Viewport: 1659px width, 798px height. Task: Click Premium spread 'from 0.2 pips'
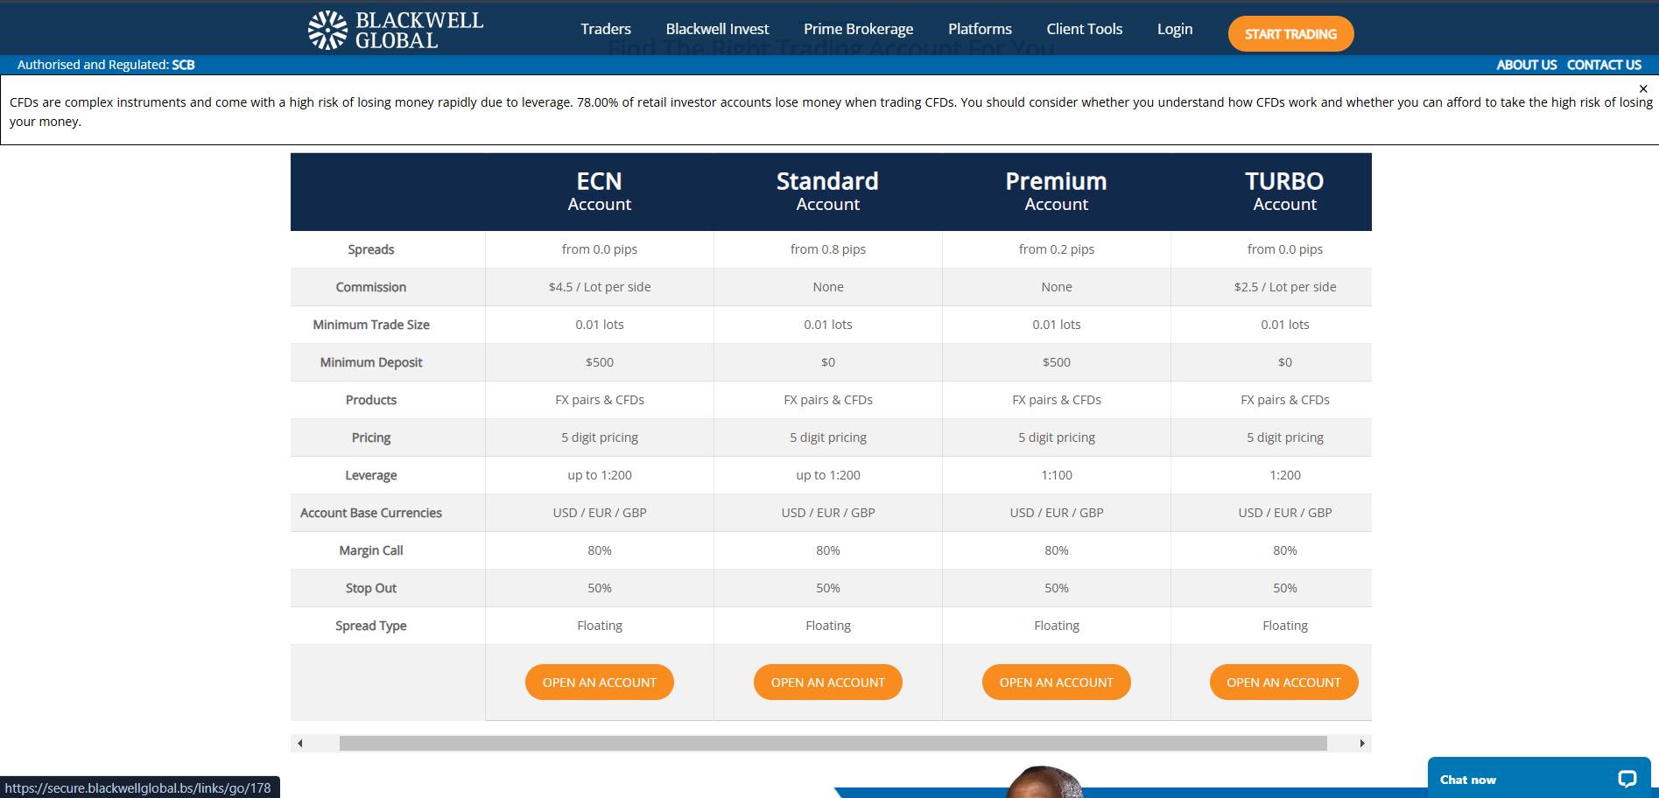[x=1057, y=249]
